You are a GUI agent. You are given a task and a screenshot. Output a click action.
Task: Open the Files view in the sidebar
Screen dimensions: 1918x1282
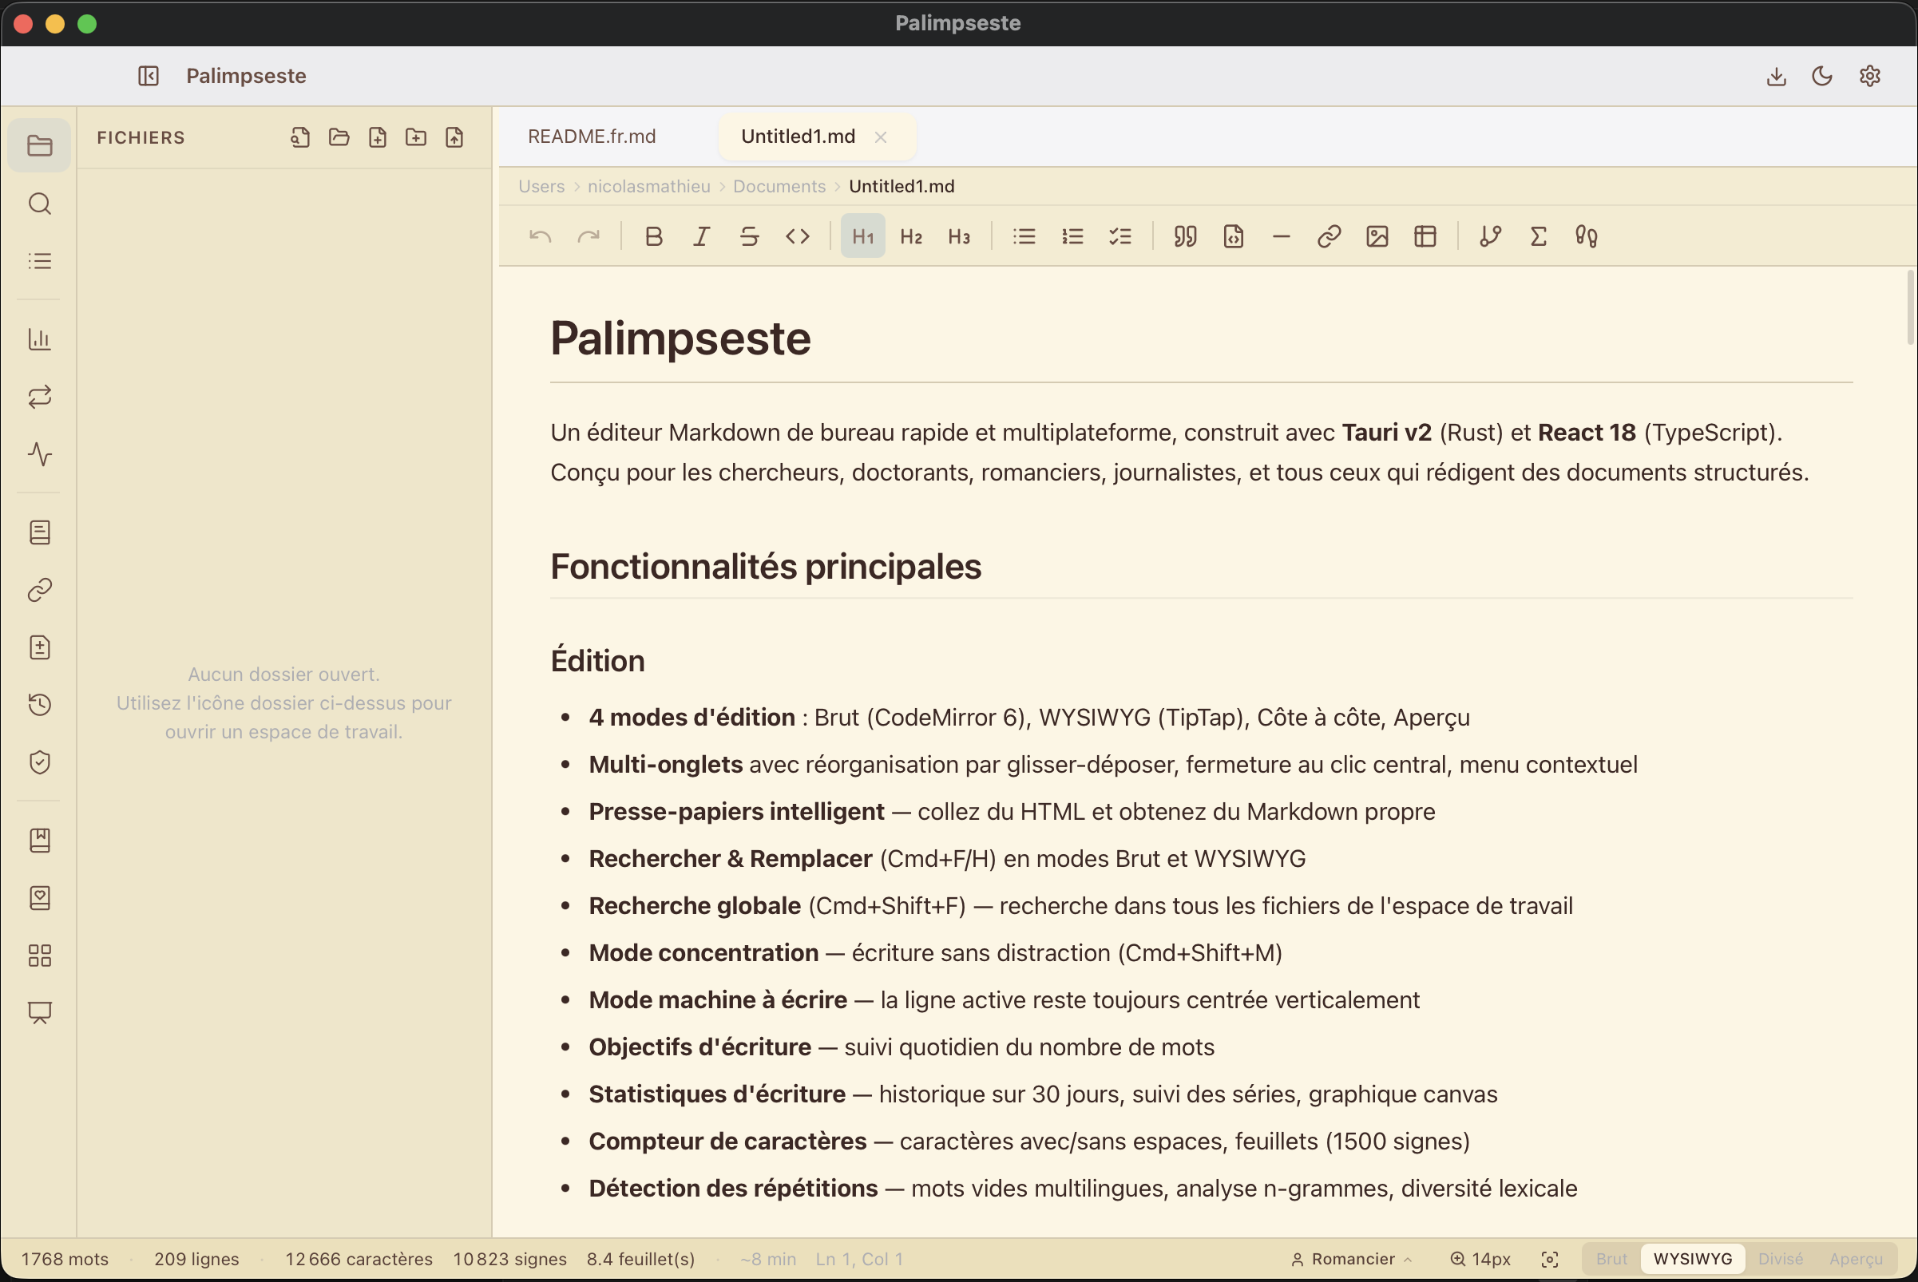pyautogui.click(x=39, y=145)
